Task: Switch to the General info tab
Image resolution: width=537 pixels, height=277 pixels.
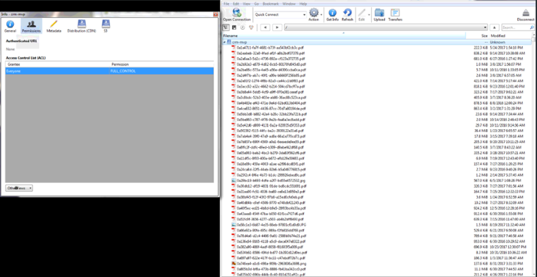Action: [x=10, y=26]
